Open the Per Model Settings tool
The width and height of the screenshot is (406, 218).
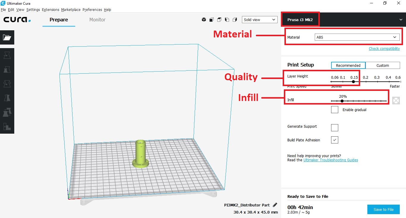(7, 112)
